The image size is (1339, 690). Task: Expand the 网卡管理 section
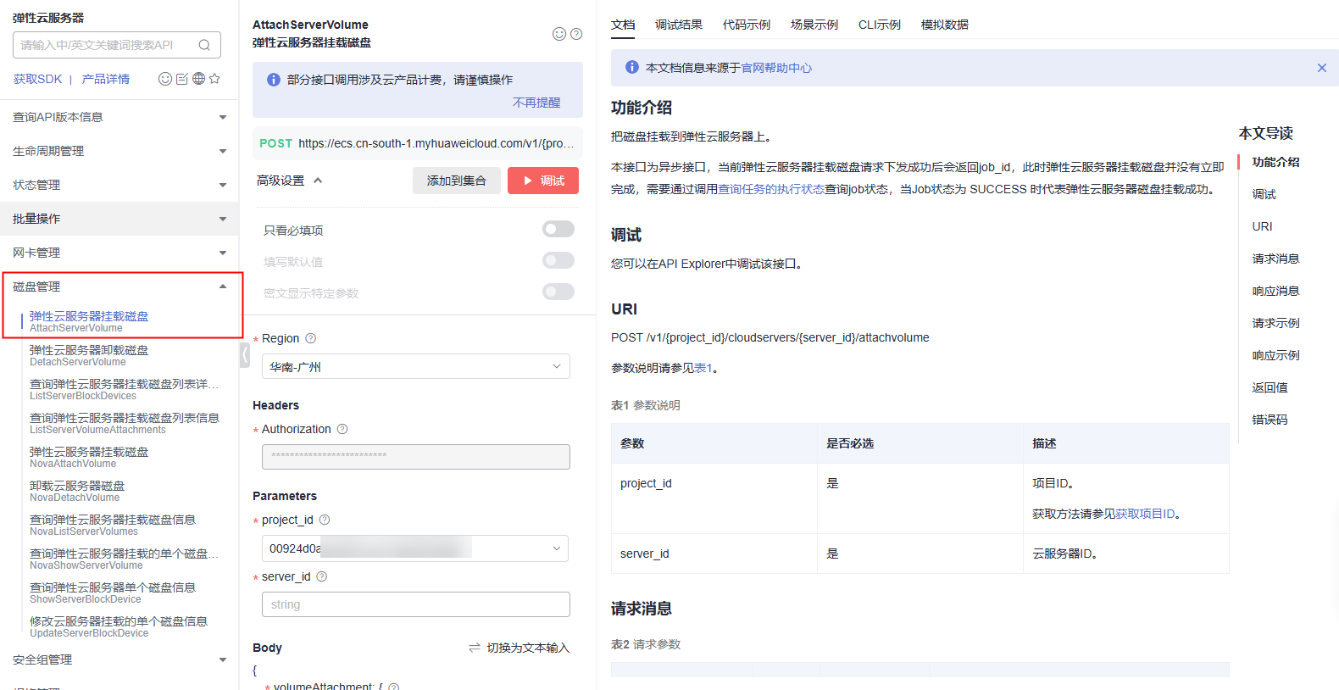click(119, 253)
